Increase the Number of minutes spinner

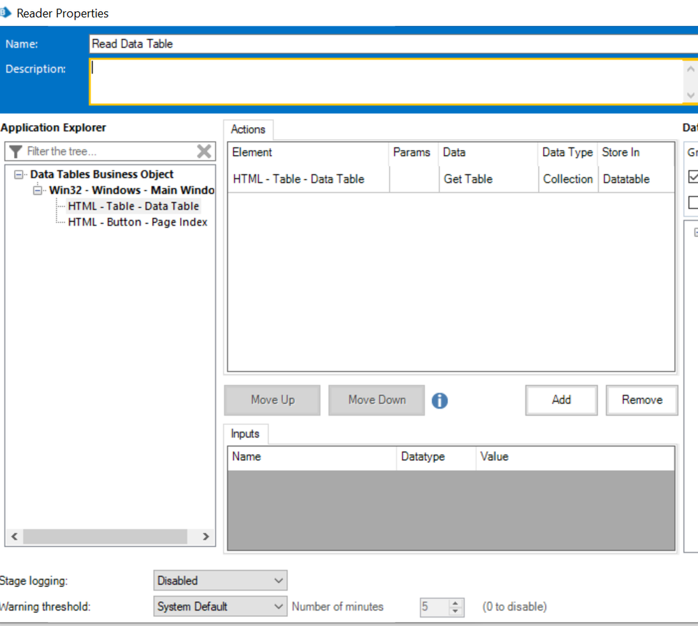(455, 603)
